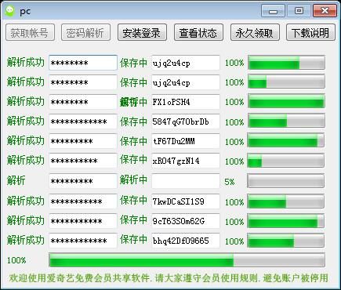
Task: Close the pc window
Action: coord(325,11)
